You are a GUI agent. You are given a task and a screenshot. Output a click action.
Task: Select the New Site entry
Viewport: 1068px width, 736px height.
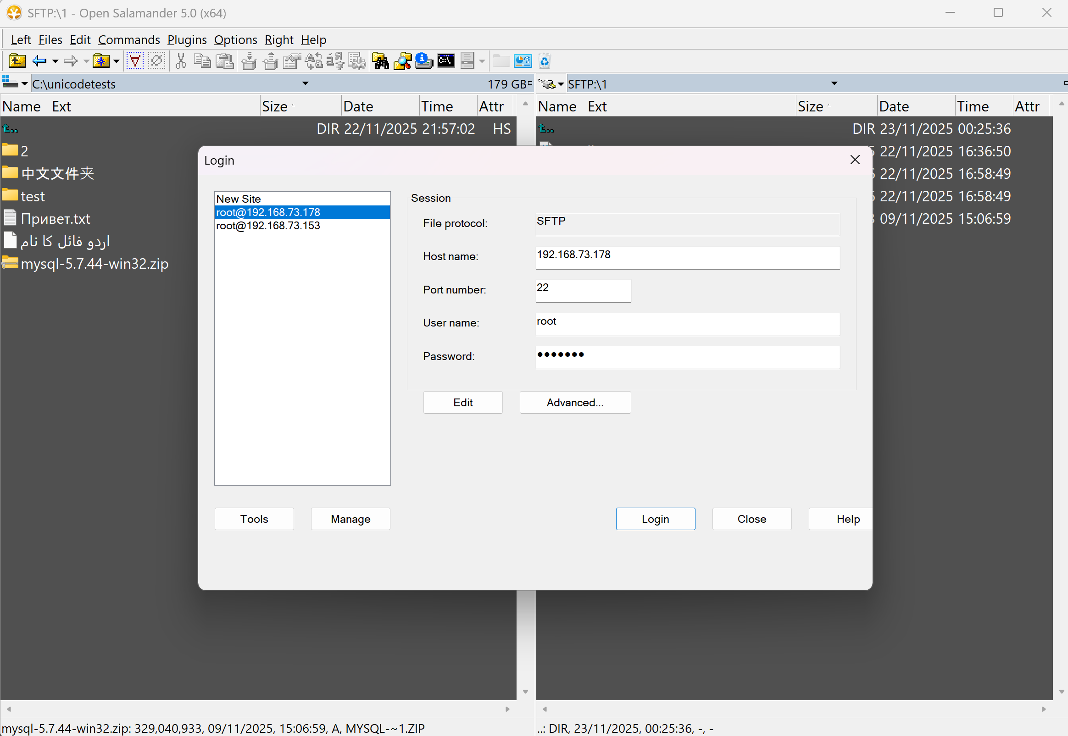point(239,198)
